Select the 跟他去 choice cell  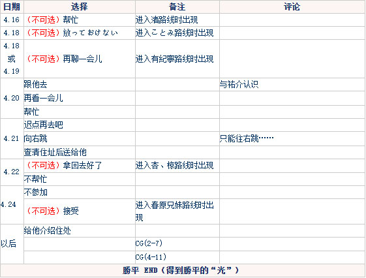point(80,84)
